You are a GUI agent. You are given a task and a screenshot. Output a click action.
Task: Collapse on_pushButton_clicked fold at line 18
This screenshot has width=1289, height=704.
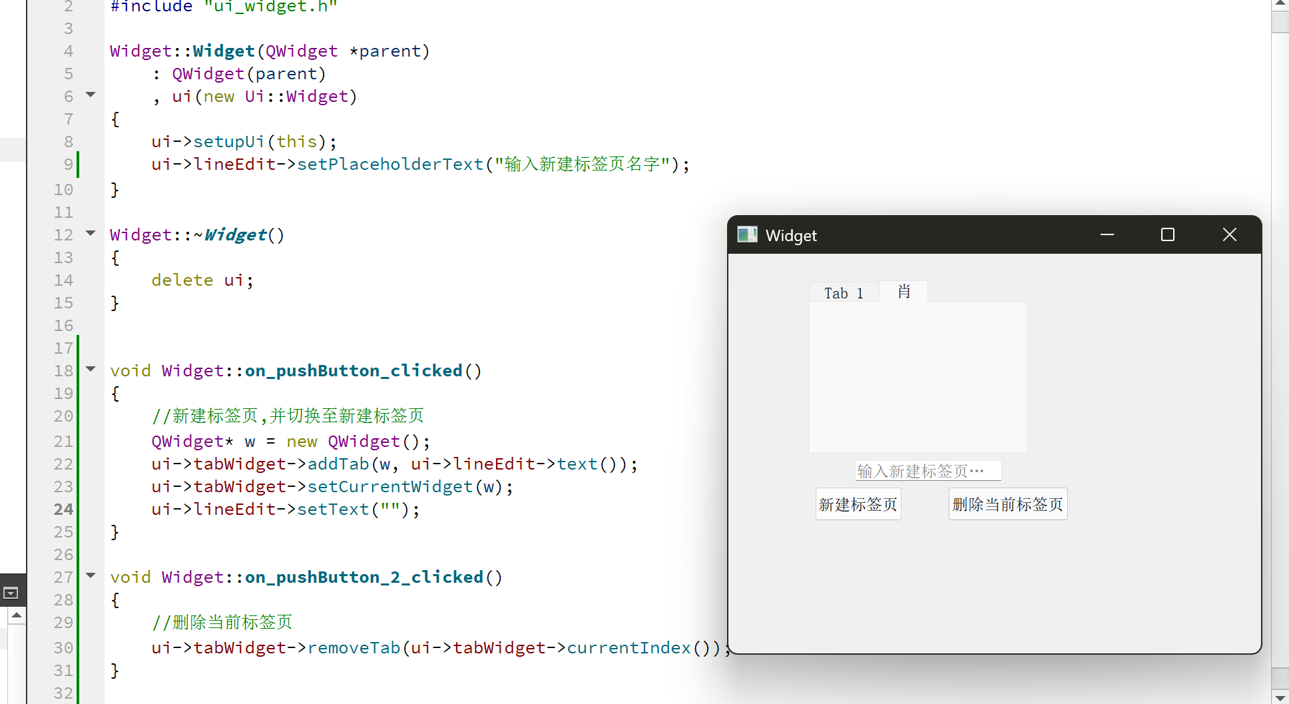91,369
